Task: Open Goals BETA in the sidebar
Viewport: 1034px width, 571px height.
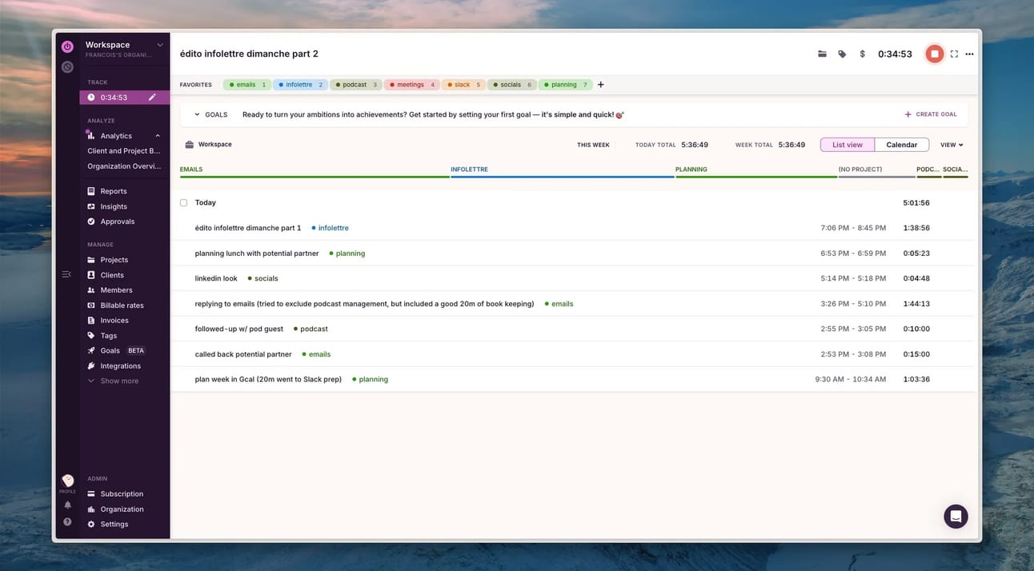Action: click(117, 350)
